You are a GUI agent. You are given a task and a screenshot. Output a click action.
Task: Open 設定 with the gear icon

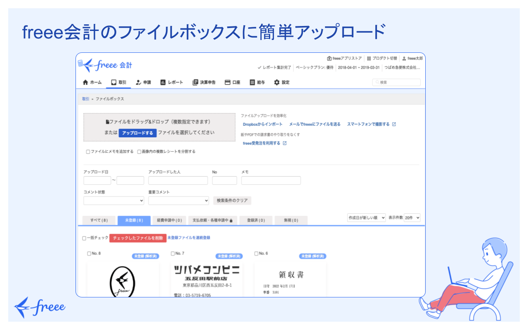pyautogui.click(x=278, y=82)
